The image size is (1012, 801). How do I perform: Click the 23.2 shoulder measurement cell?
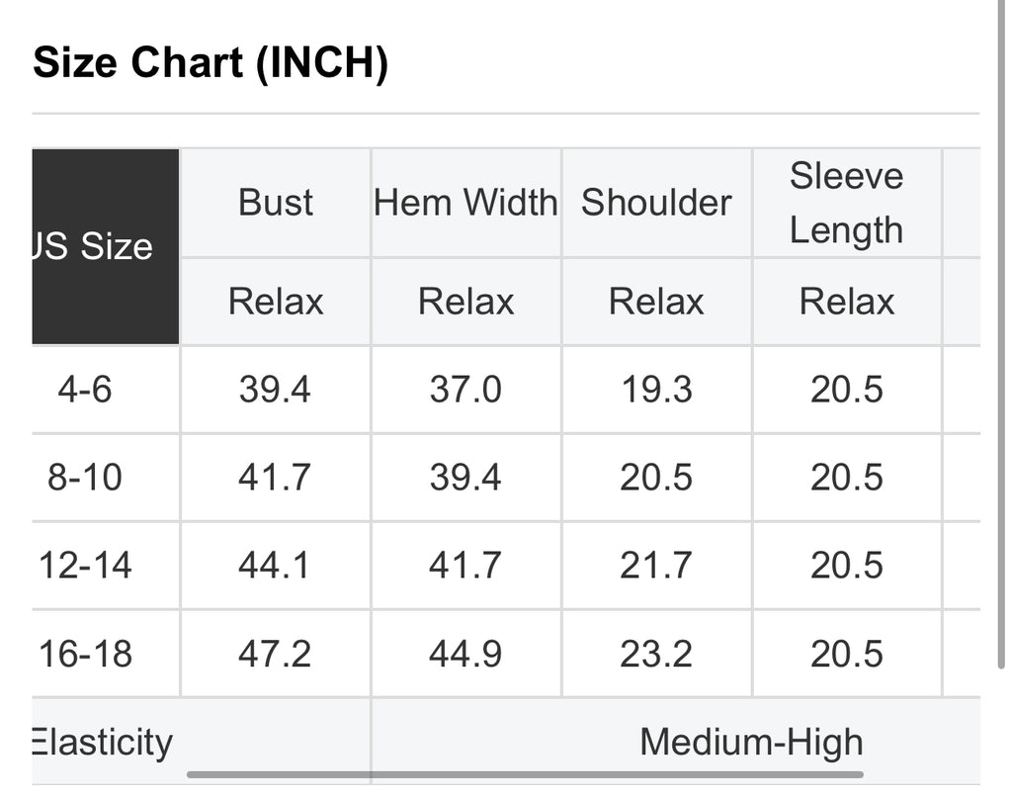pos(656,654)
